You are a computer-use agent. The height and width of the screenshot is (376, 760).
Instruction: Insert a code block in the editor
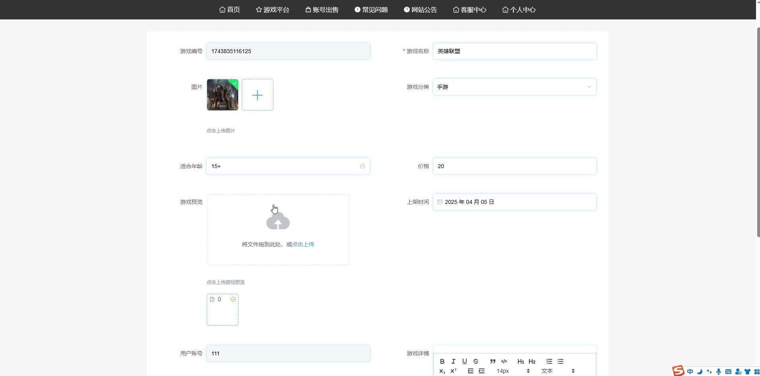pyautogui.click(x=504, y=361)
